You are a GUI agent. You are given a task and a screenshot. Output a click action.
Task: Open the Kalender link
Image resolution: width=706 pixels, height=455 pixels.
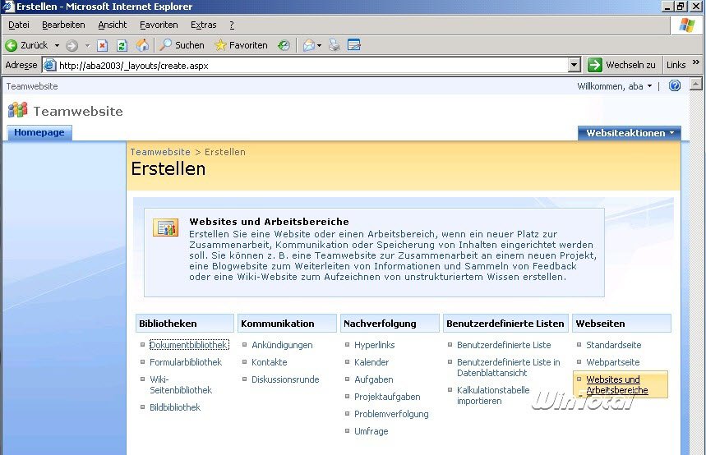coord(371,362)
